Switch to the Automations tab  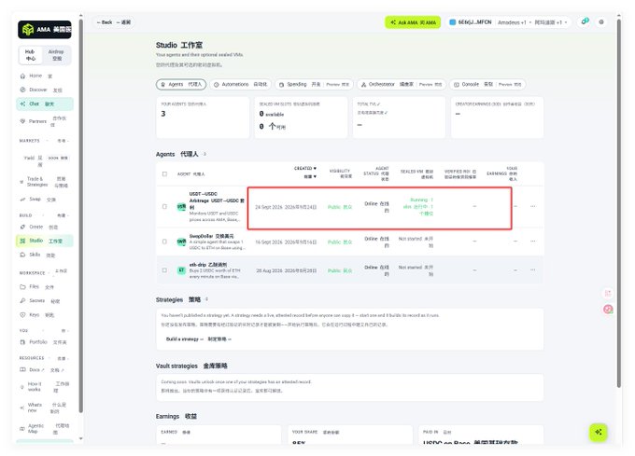[x=241, y=84]
